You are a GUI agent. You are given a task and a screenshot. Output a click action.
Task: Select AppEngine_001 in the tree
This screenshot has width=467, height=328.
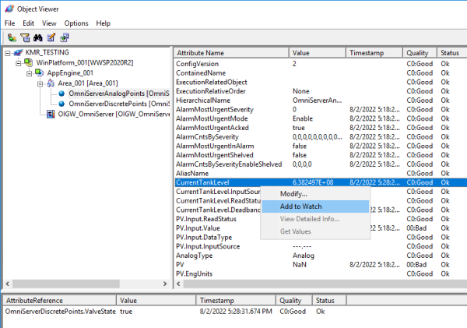(70, 72)
